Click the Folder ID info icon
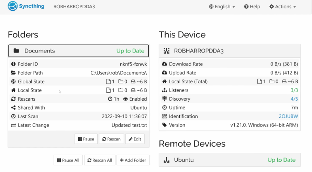This screenshot has width=312, height=172. [13, 64]
